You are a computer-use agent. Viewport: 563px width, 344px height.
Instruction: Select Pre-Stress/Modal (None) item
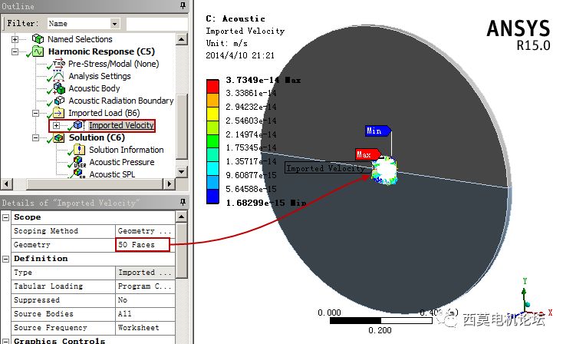coord(114,64)
